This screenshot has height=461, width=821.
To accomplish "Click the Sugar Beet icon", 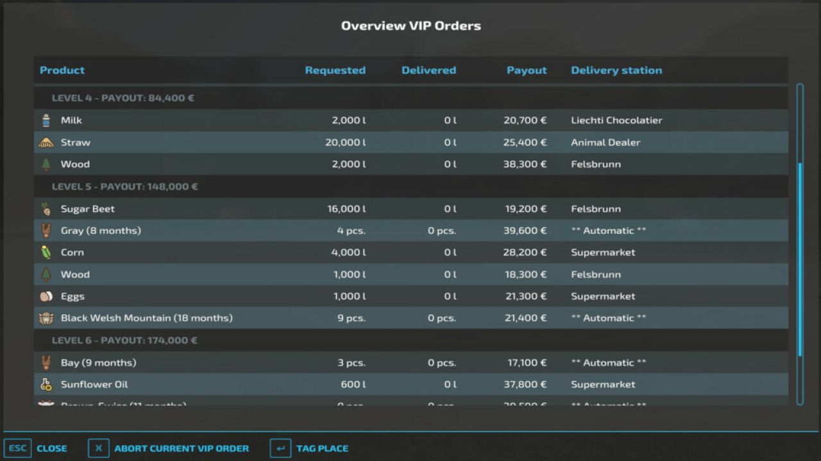I will [45, 208].
